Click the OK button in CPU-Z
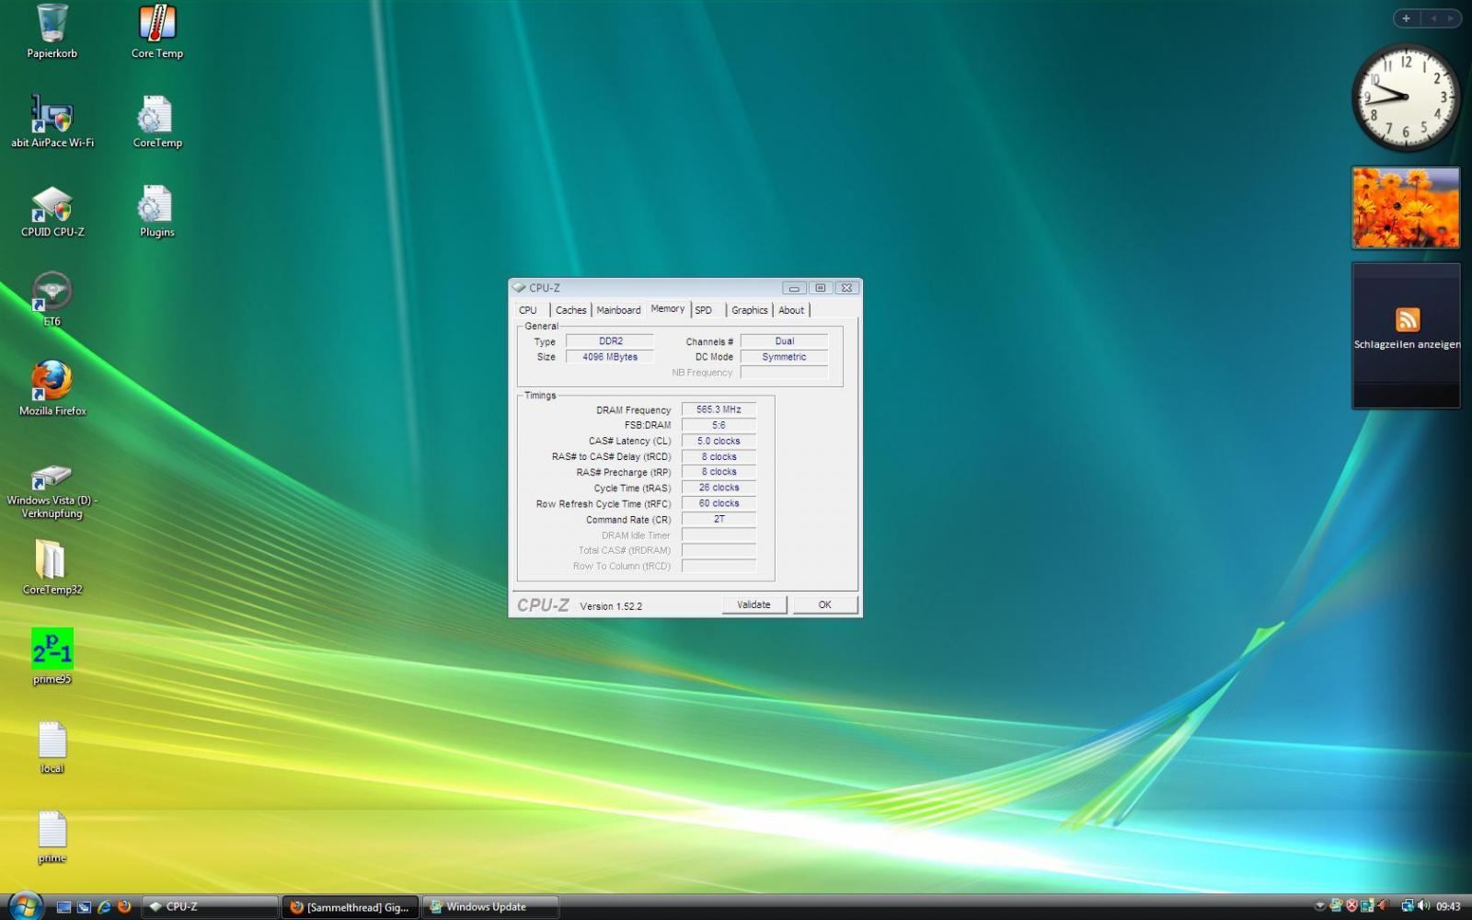This screenshot has width=1472, height=920. point(824,604)
